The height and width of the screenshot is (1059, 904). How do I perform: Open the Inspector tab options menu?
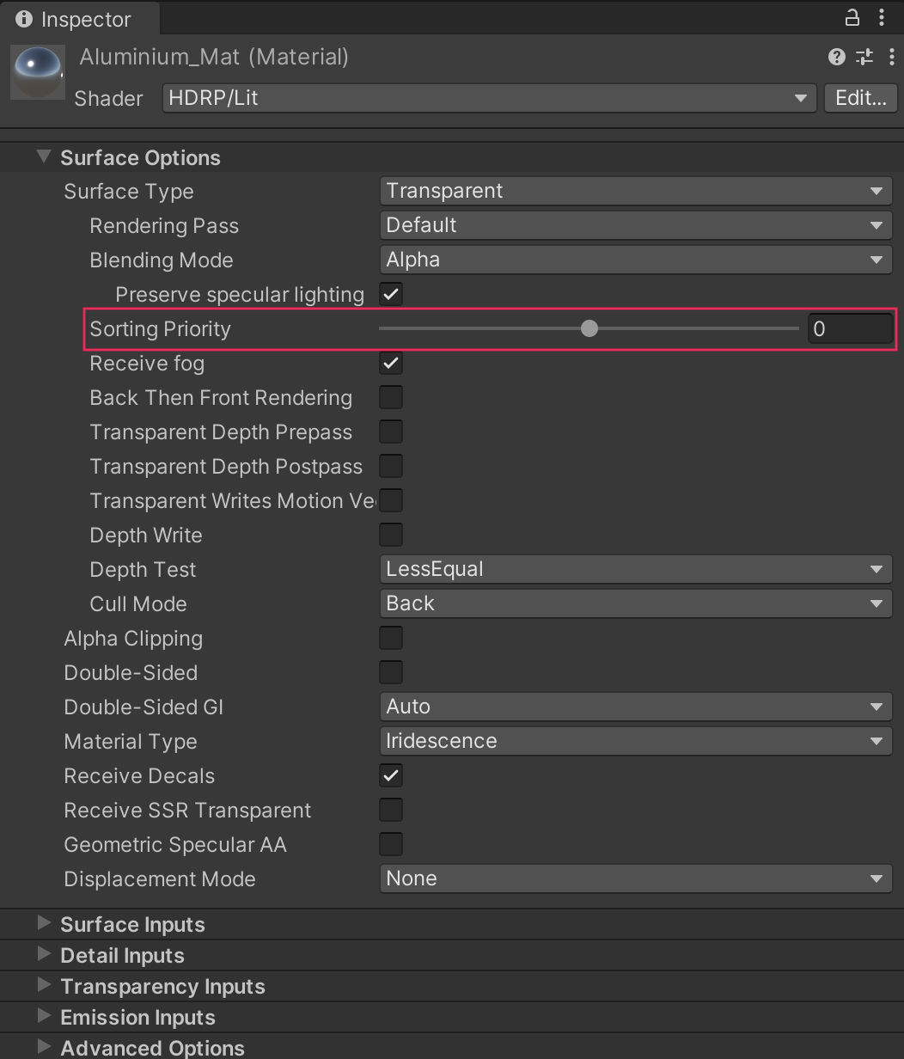(882, 17)
